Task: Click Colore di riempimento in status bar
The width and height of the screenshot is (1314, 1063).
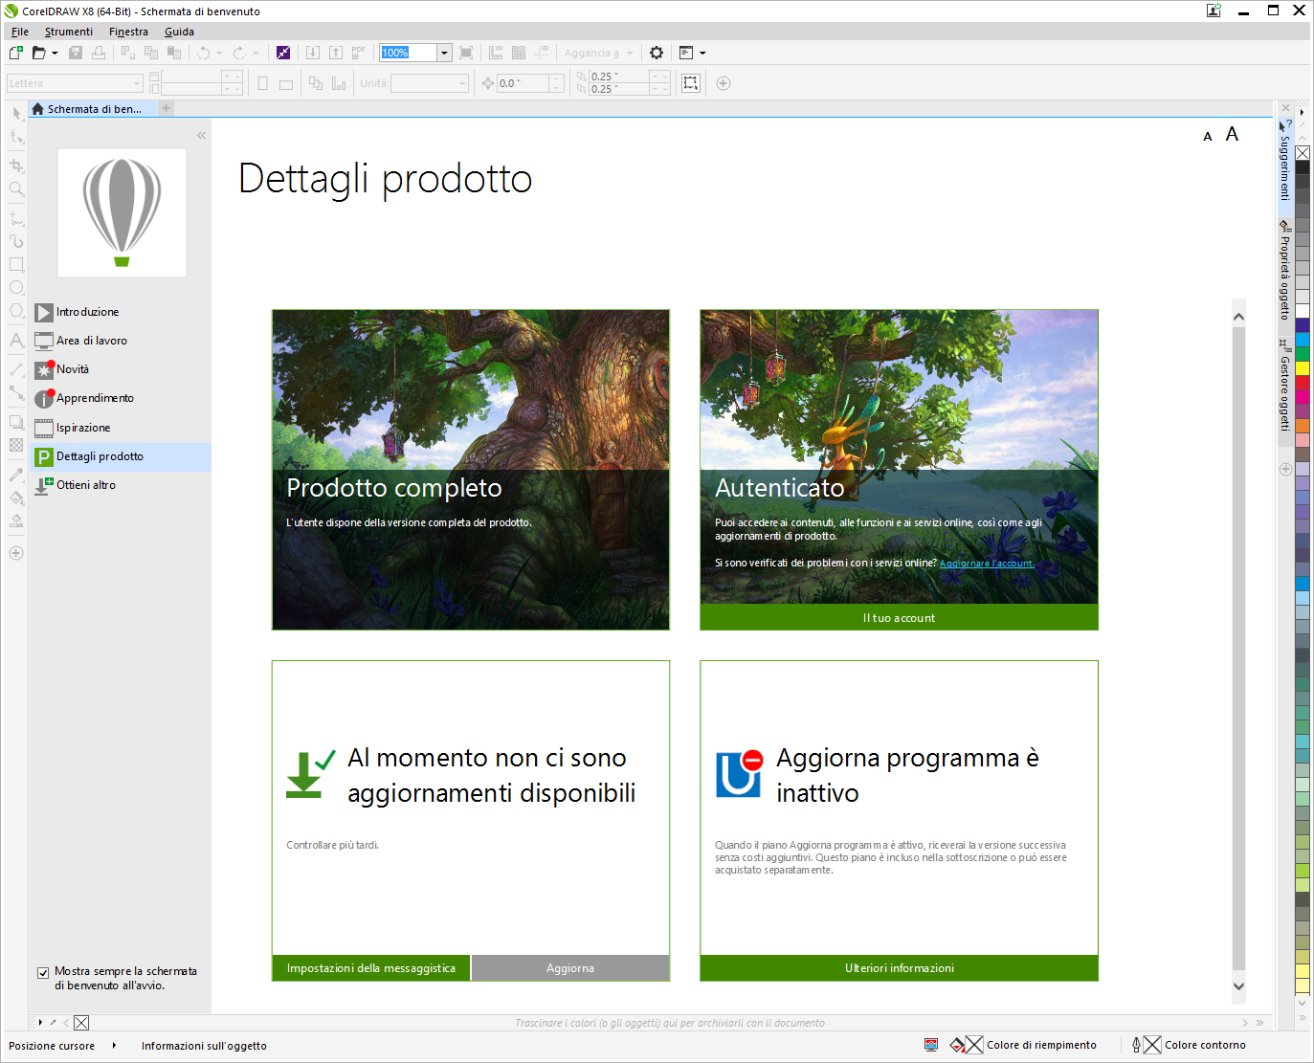Action: (x=1041, y=1045)
